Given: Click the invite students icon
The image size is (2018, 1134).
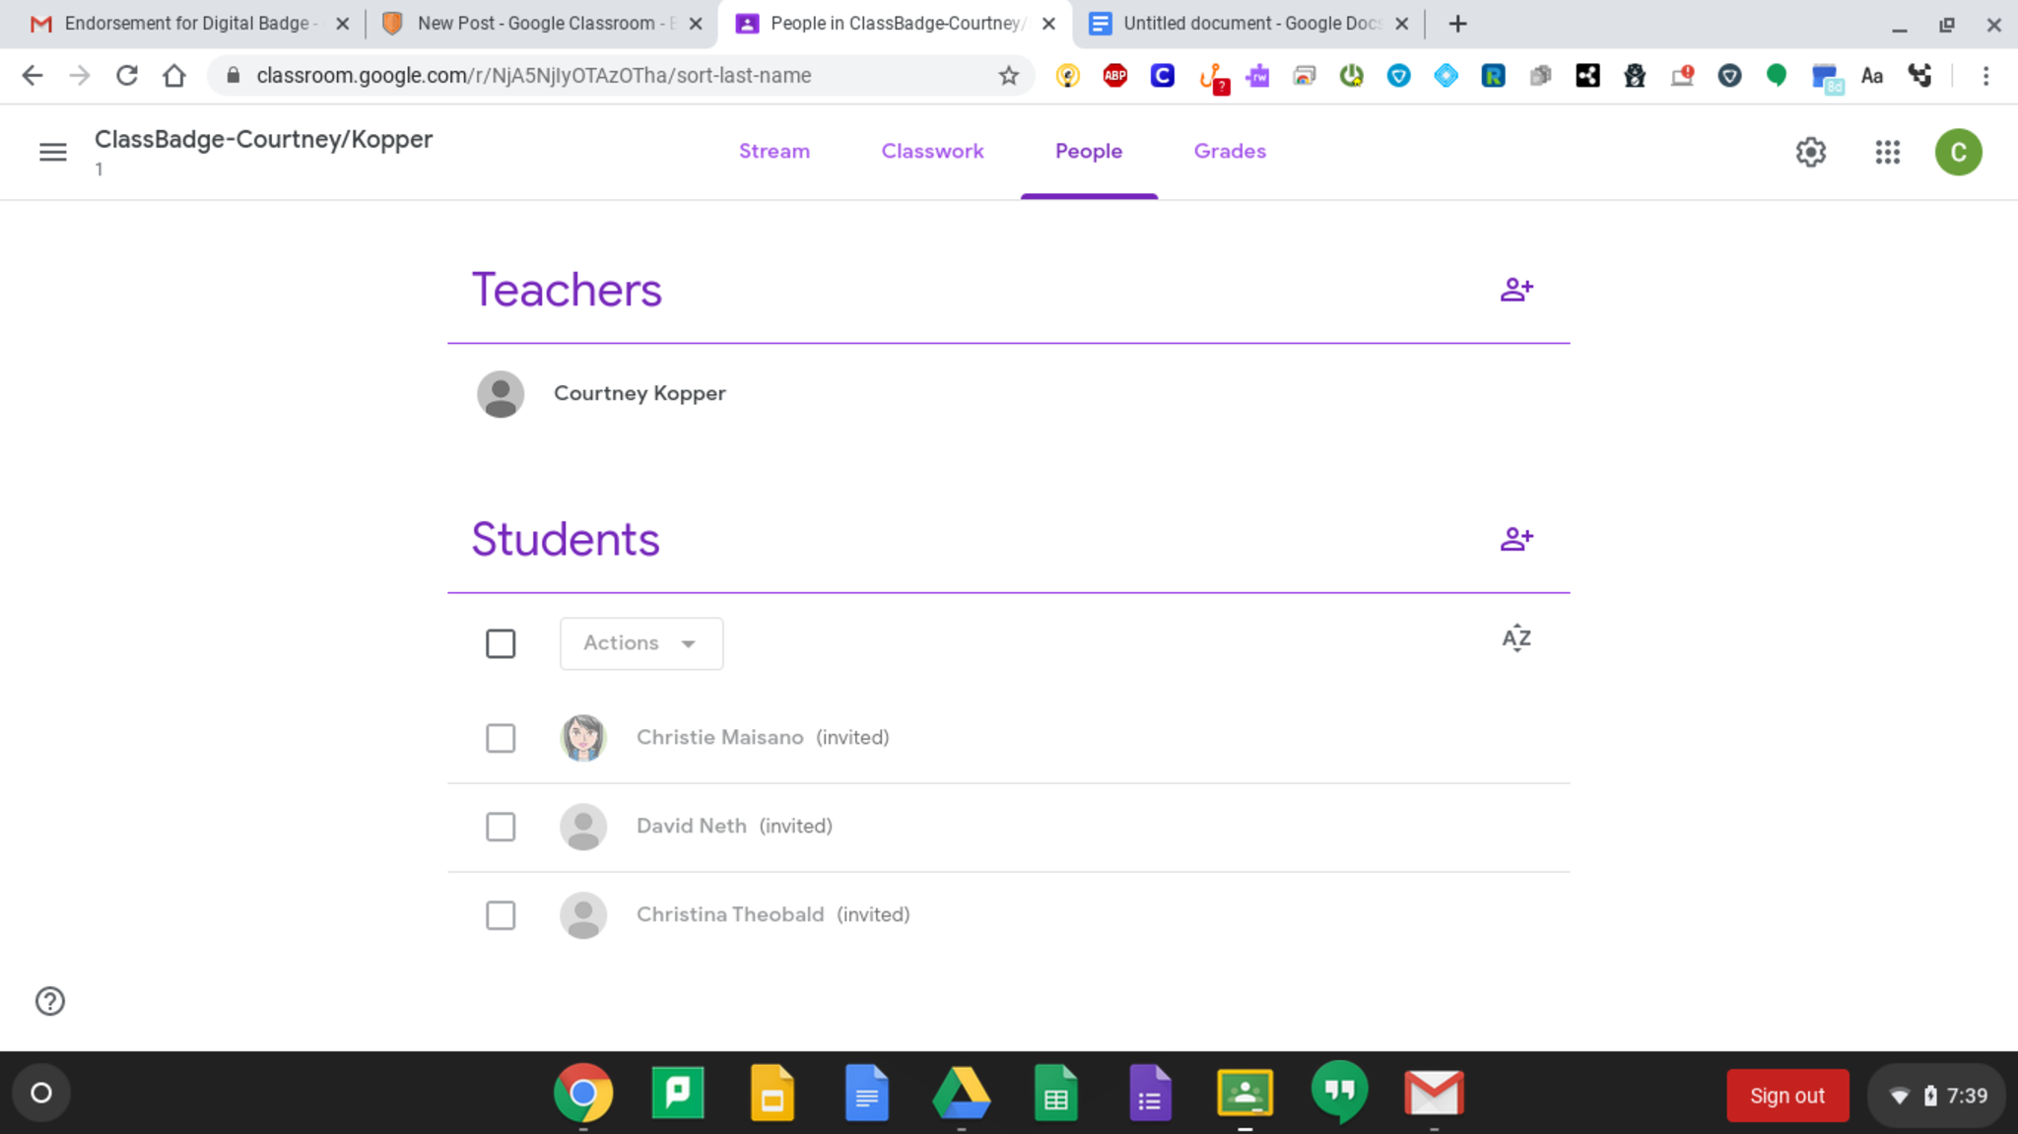Looking at the screenshot, I should [1515, 539].
